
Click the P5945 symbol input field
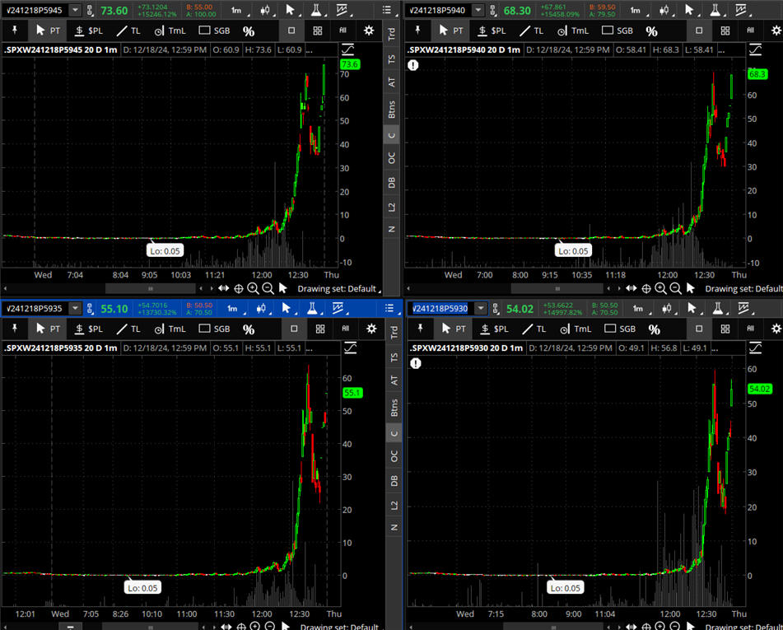[x=35, y=10]
